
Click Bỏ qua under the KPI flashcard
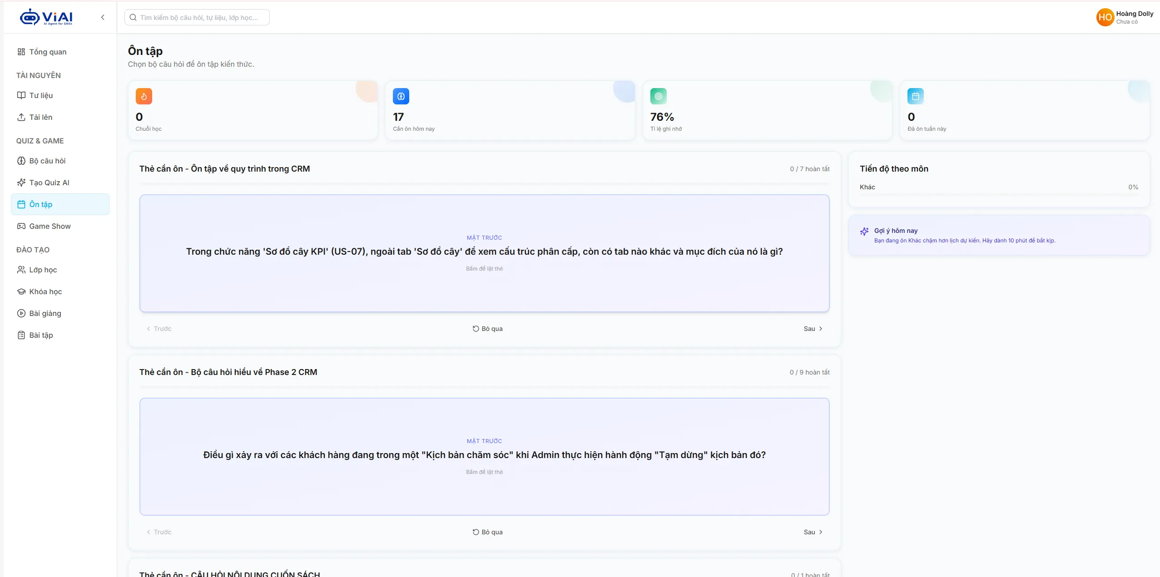click(487, 329)
